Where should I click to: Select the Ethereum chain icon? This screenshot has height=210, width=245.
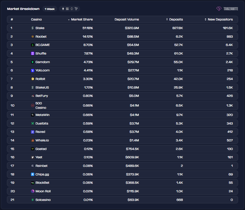(63, 9)
